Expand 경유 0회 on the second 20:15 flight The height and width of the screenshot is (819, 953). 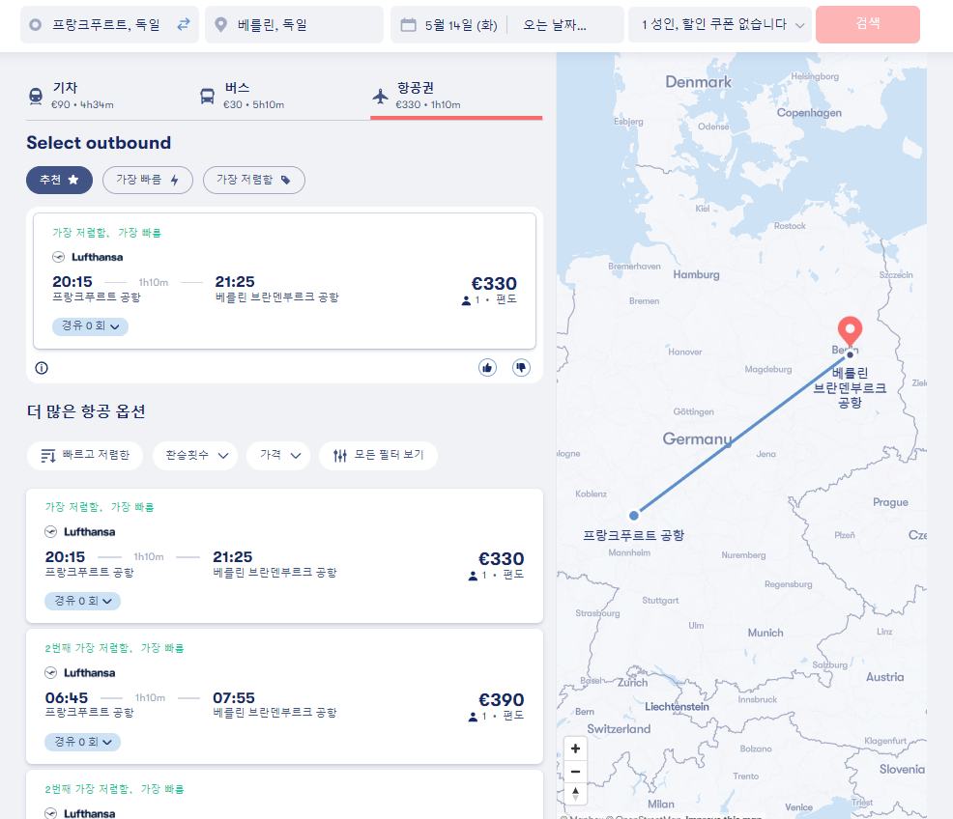click(x=83, y=601)
